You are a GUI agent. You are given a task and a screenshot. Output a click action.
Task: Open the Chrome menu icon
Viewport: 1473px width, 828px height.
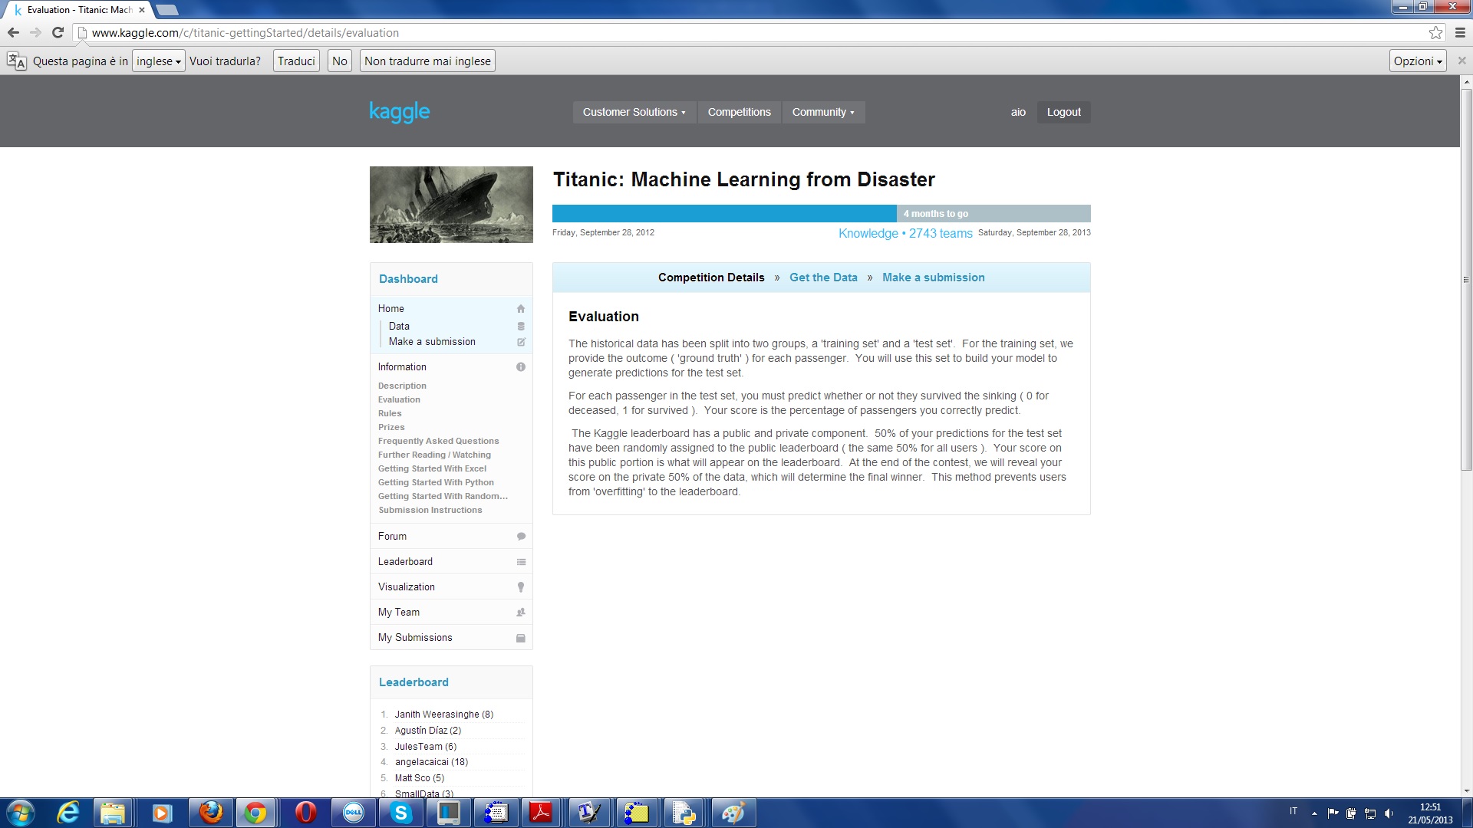tap(1460, 32)
